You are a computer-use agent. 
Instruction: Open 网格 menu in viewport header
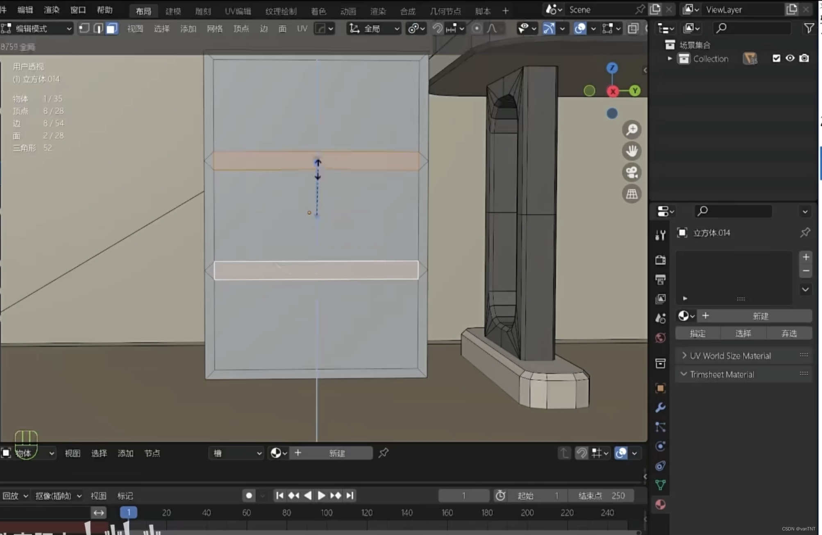(x=215, y=28)
